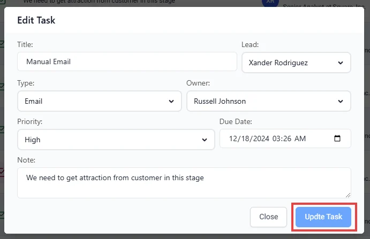
Task: Click the Title: field label
Action: (x=25, y=44)
